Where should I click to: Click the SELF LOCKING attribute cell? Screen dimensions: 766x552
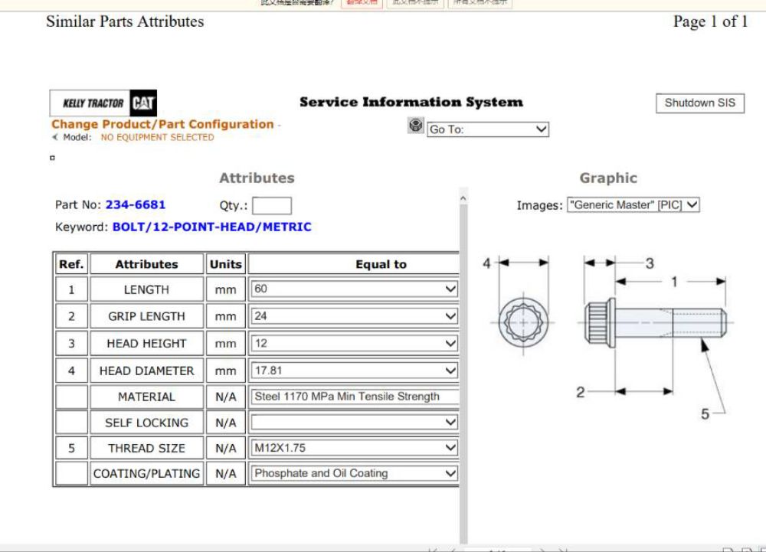(x=146, y=423)
